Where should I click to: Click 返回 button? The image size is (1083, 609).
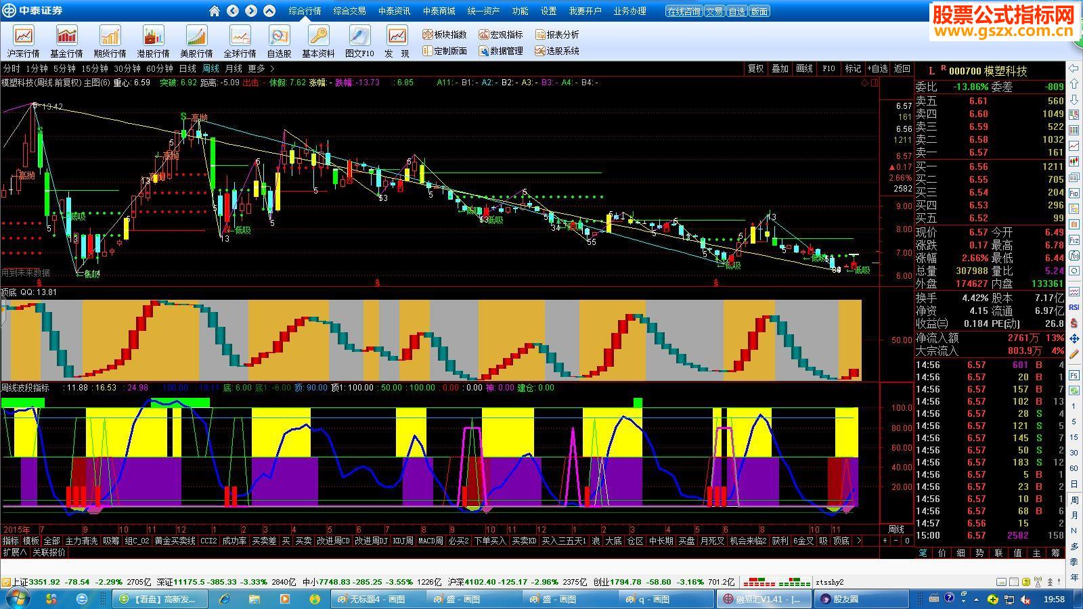click(x=902, y=68)
